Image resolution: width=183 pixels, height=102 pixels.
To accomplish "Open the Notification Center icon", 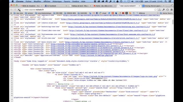I will (x=170, y=1).
